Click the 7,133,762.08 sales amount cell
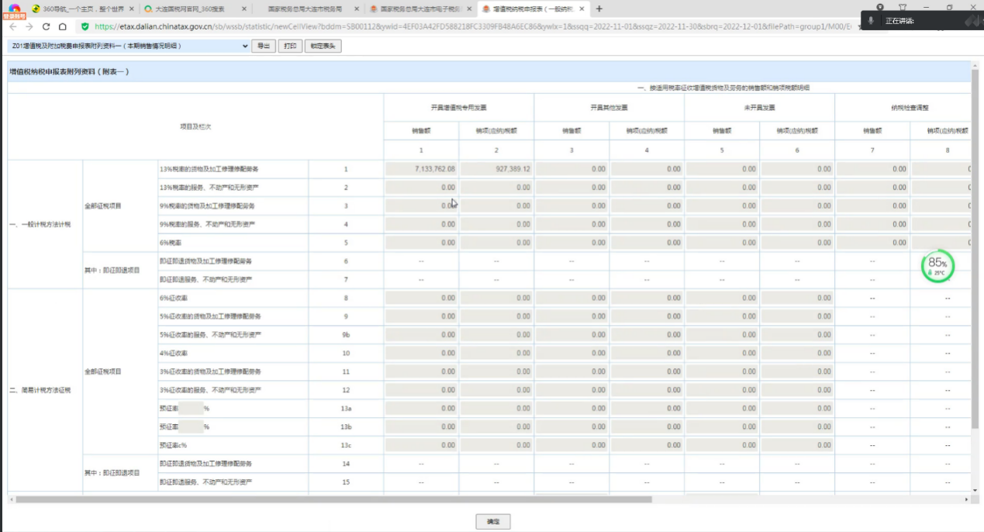 click(420, 168)
